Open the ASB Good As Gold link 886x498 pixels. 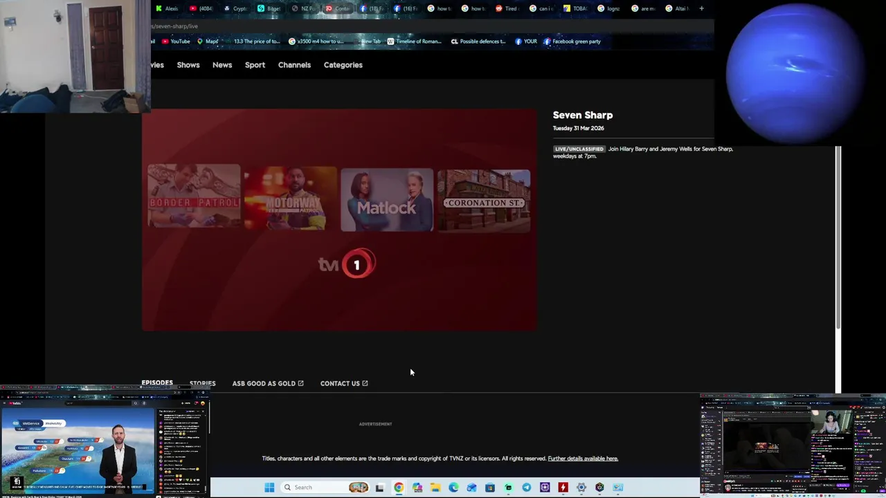click(268, 383)
